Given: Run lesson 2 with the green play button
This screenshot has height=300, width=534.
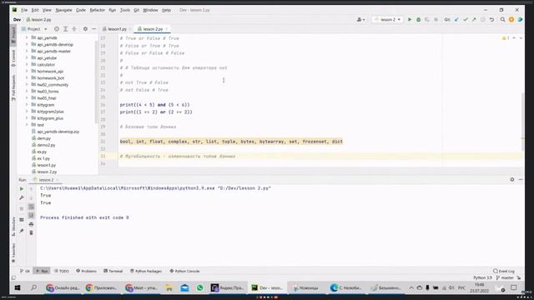Looking at the screenshot, I should 410,20.
